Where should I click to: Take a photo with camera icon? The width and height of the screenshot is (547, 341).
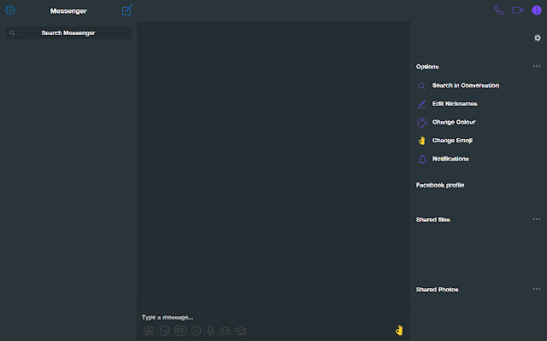pos(241,331)
